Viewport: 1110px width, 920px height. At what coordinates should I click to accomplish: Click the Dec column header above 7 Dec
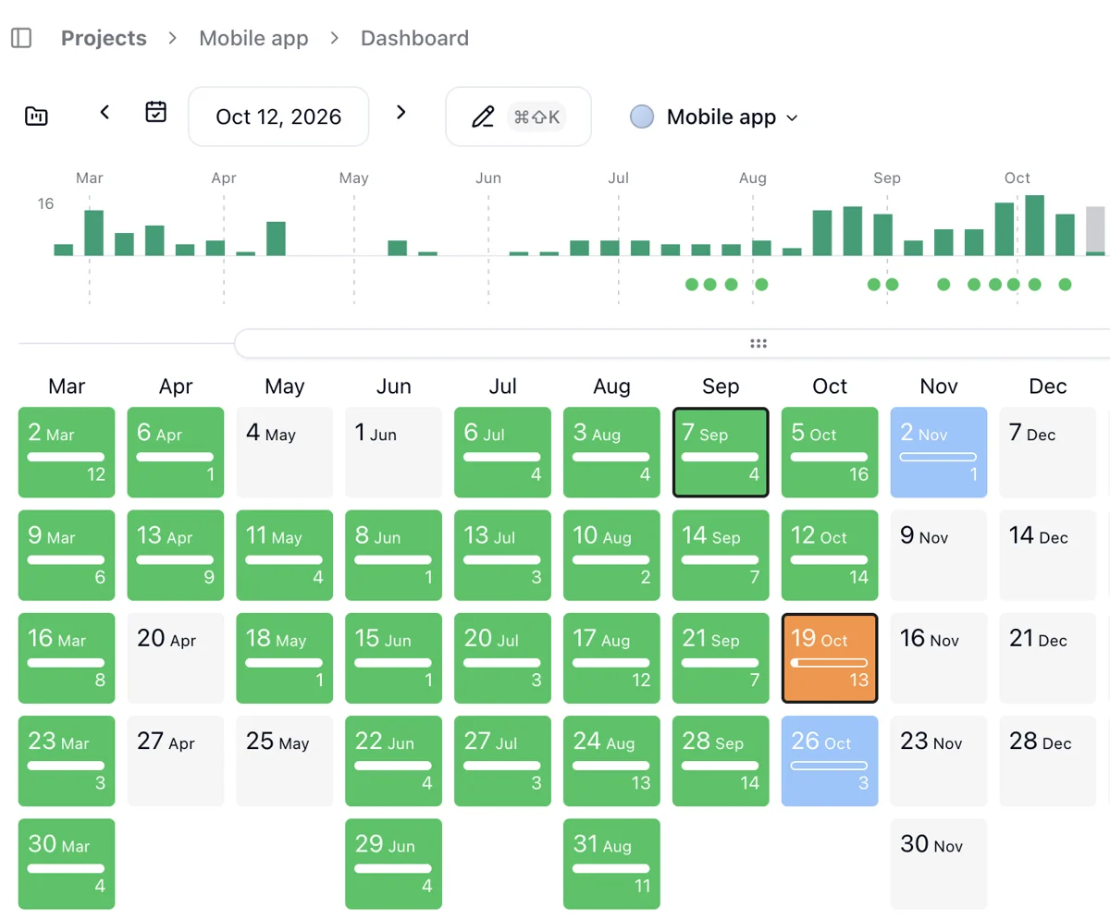tap(1048, 386)
